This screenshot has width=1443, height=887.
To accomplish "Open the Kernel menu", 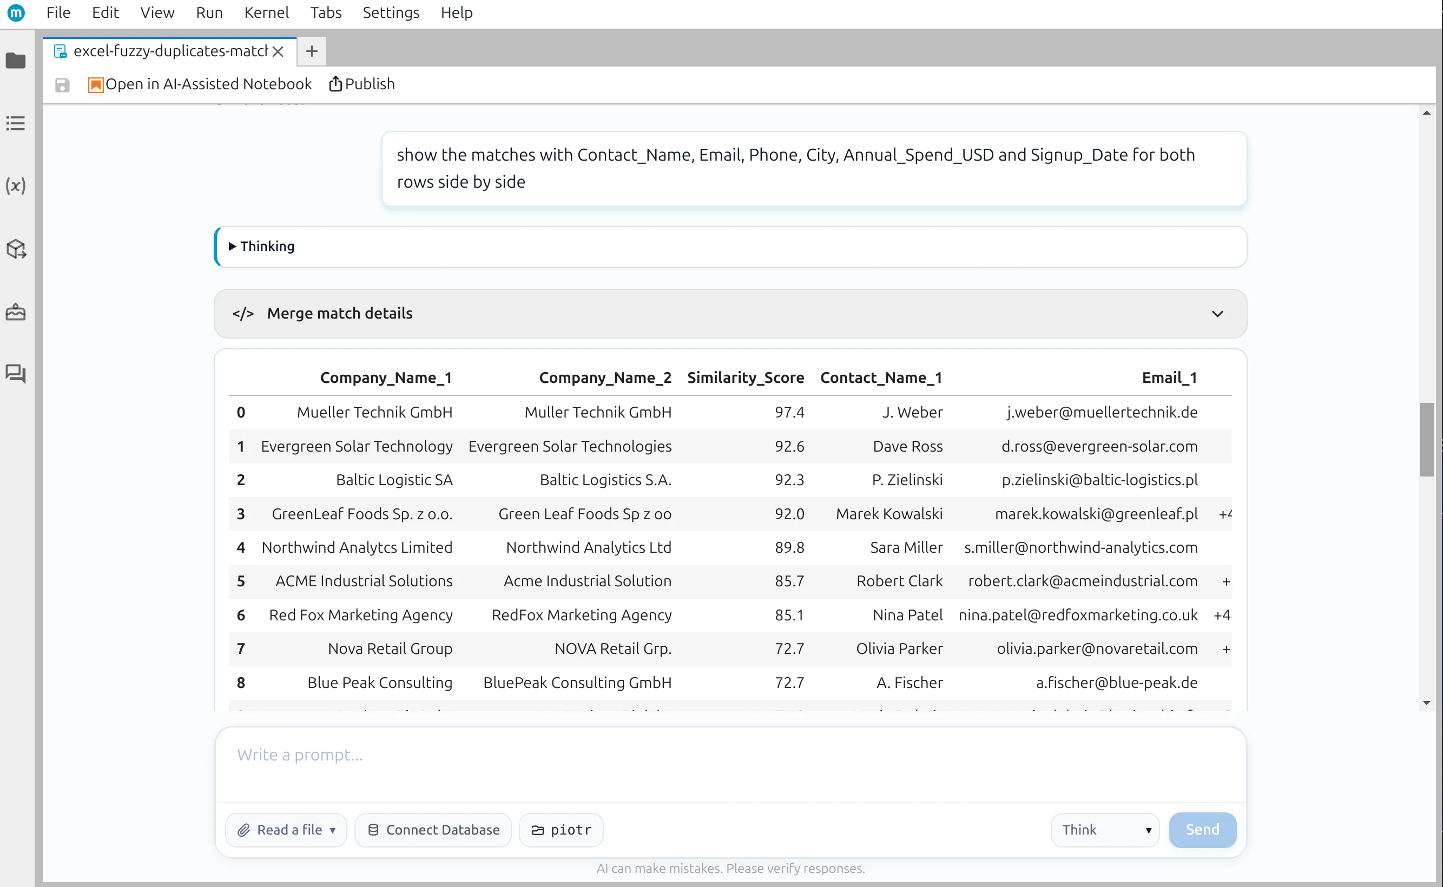I will tap(266, 12).
